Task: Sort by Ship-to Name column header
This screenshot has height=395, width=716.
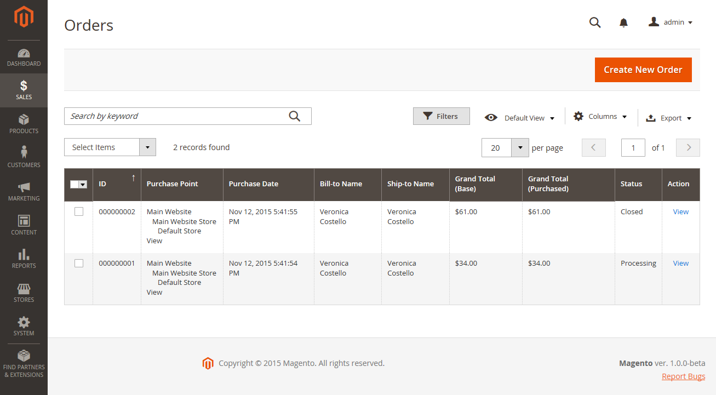Action: (415, 184)
